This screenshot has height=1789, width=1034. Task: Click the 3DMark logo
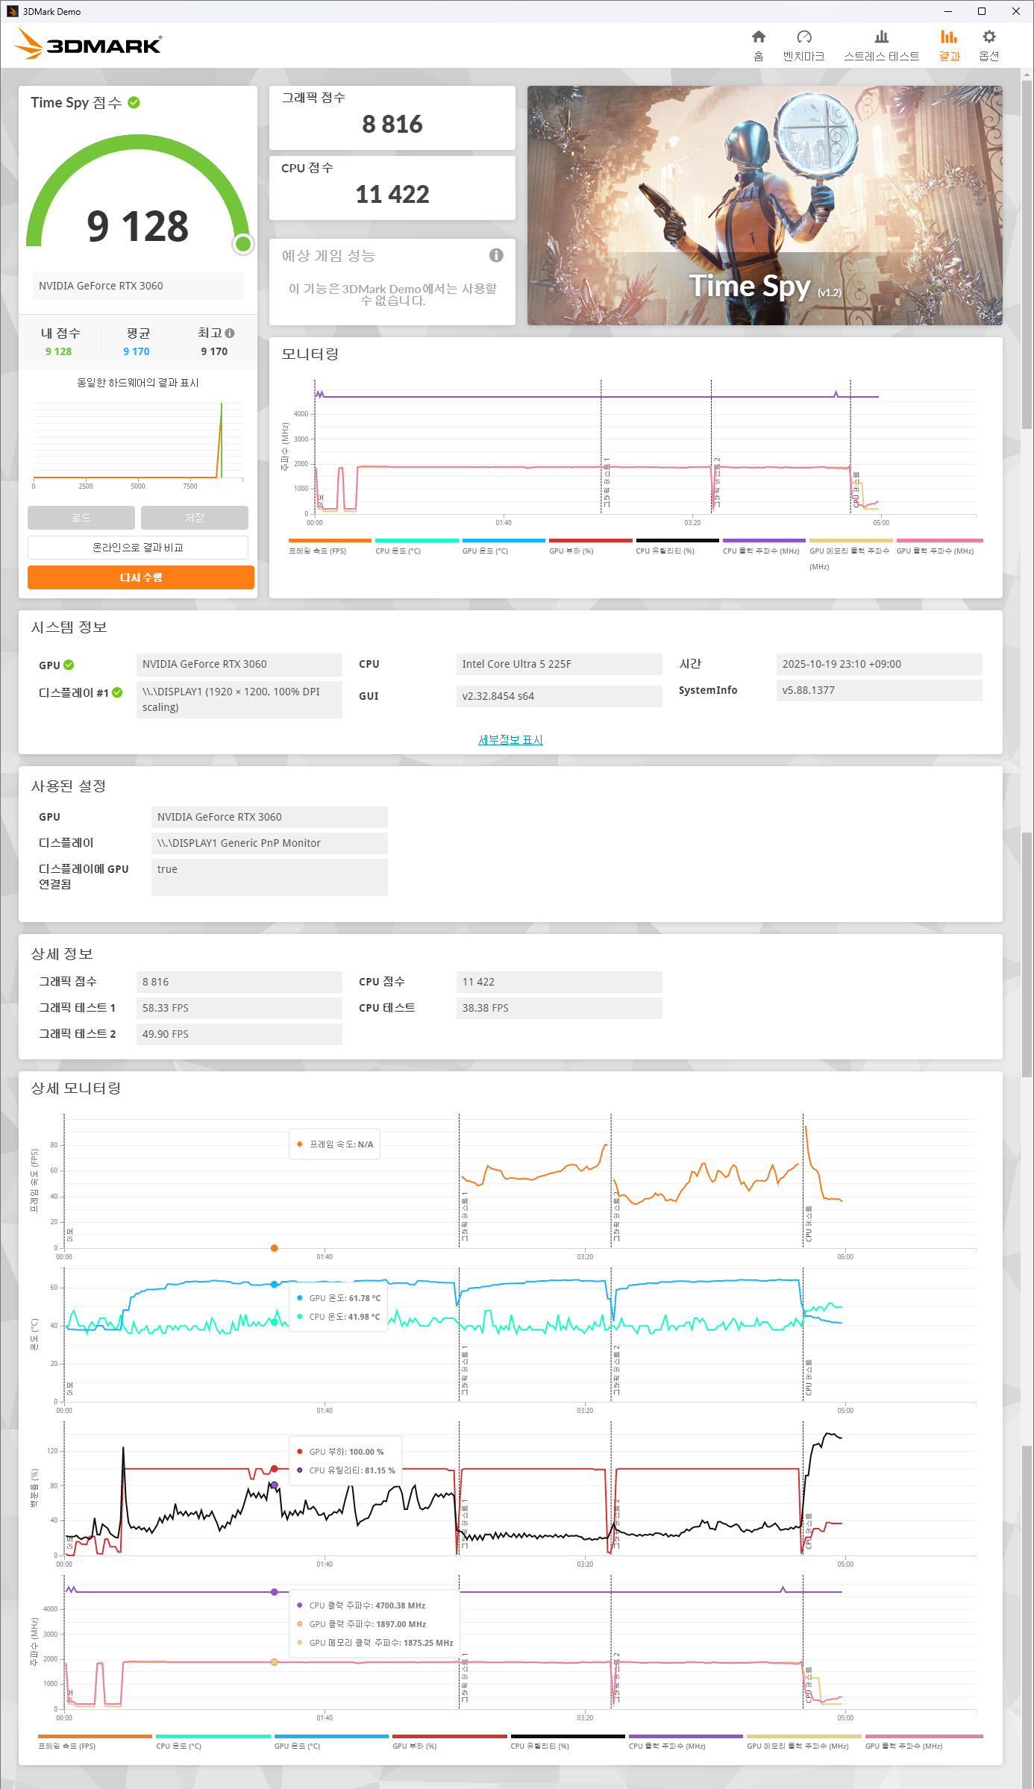88,43
